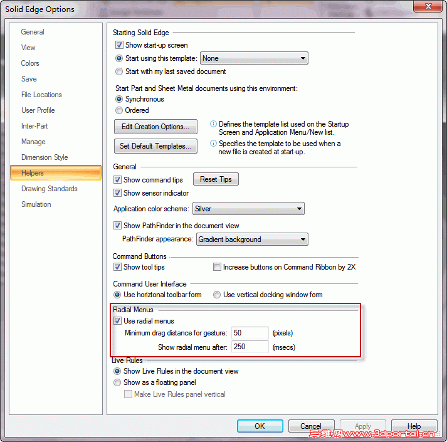Viewport: 447px width, 442px height.
Task: Close the Solid Edge Options dialog
Action: coord(428,6)
